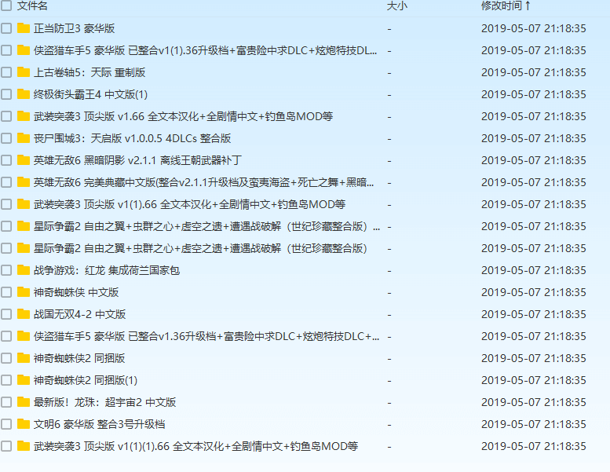The image size is (610, 472).
Task: Check the 丧尸围城3：天启版 row checkbox
Action: click(5, 138)
